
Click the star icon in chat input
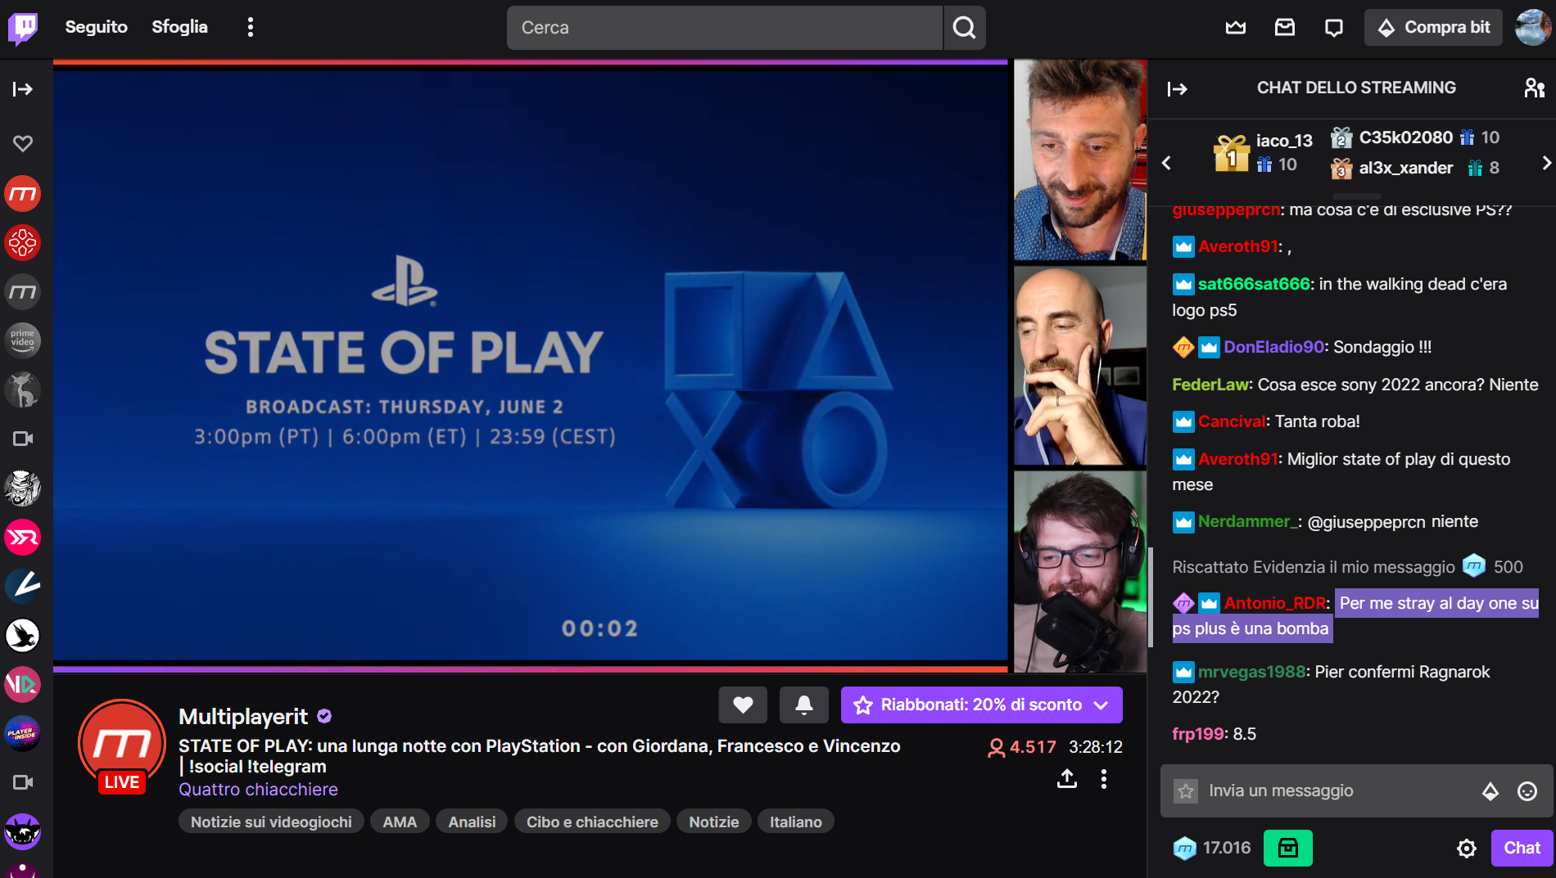1186,791
